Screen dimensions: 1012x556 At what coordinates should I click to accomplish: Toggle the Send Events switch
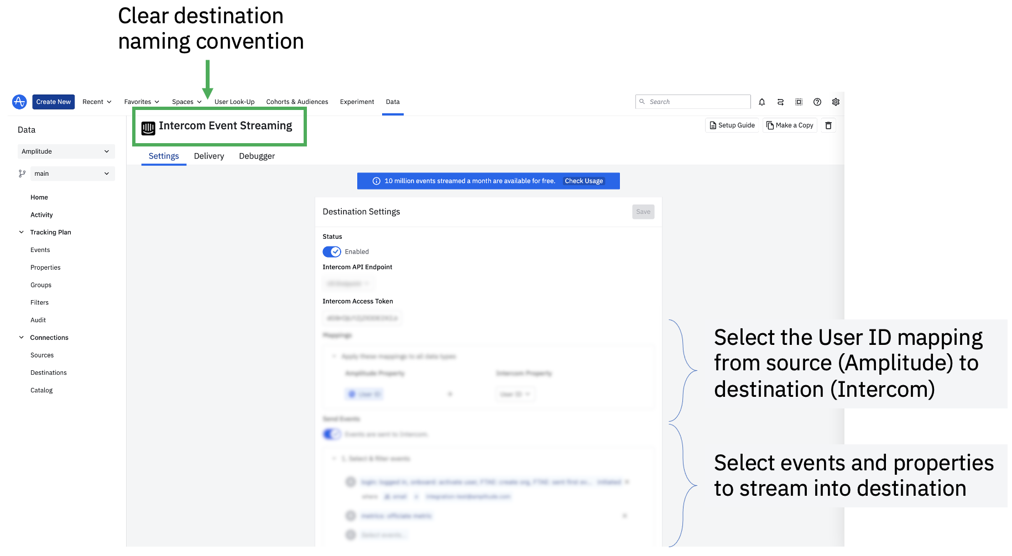[332, 434]
